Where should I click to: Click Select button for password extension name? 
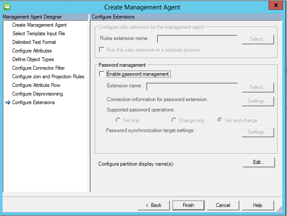pos(258,87)
